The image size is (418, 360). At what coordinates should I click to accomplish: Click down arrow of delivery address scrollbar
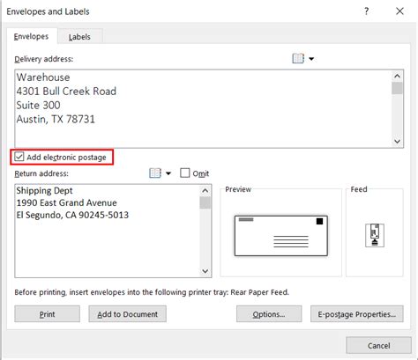397,142
